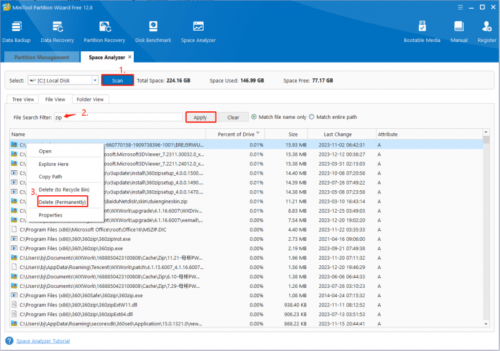Switch to Partition Management tab
This screenshot has width=500, height=351.
[x=42, y=57]
